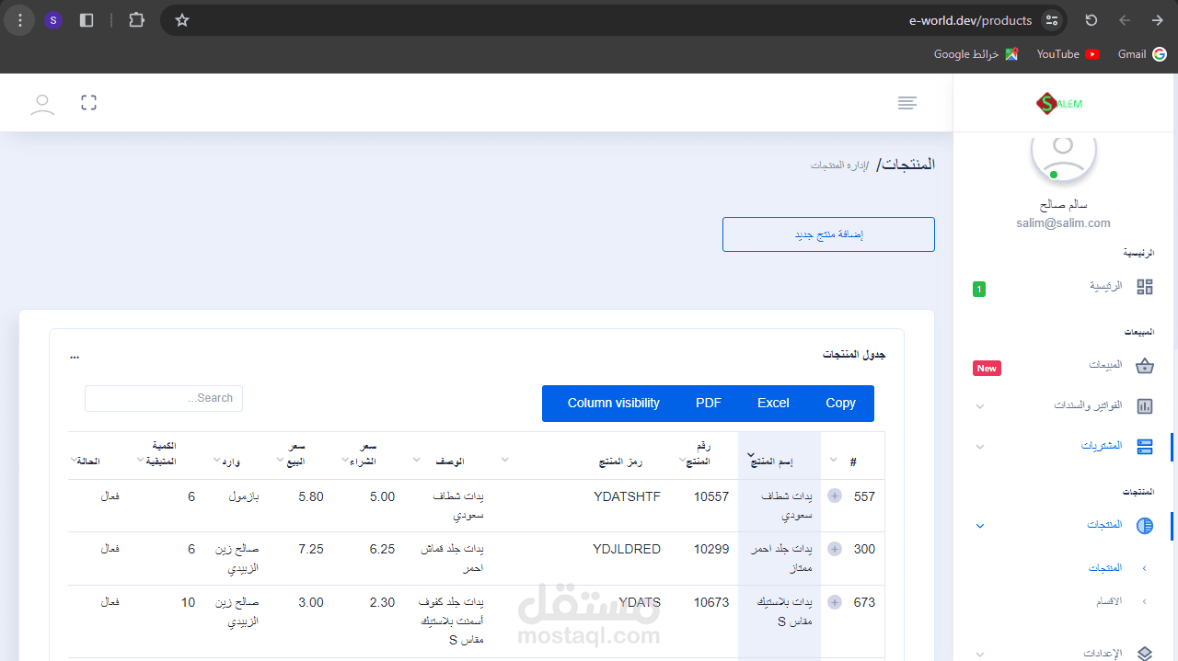1178x661 pixels.
Task: Open the site settings icon in address bar
Action: 1052,20
